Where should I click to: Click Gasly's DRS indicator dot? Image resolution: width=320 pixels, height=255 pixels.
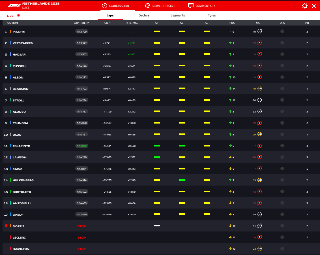[282, 214]
